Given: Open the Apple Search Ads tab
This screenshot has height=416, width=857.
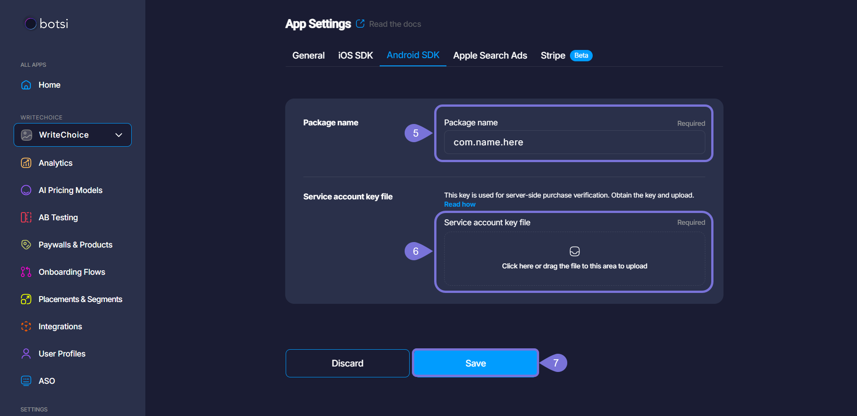Looking at the screenshot, I should (x=490, y=55).
